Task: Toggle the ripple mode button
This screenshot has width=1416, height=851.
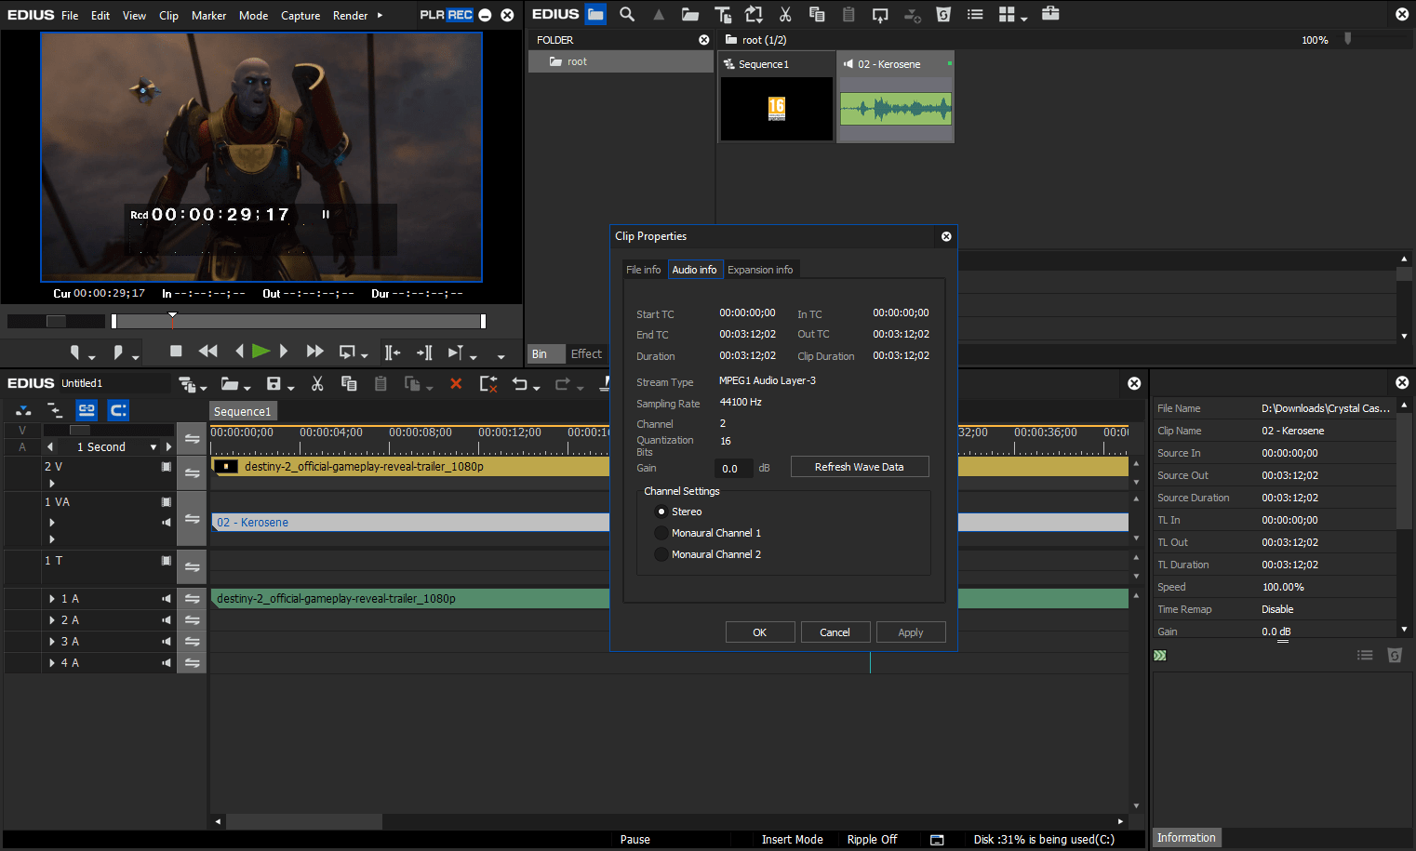Action: [55, 410]
